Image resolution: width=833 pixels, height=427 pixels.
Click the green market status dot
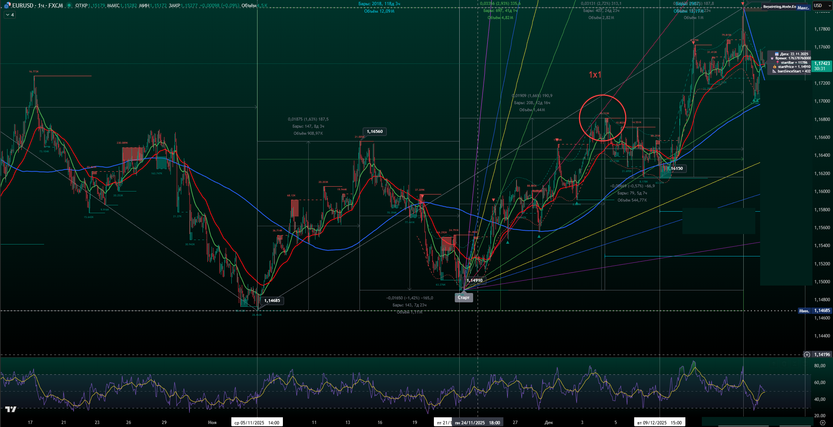click(x=69, y=6)
